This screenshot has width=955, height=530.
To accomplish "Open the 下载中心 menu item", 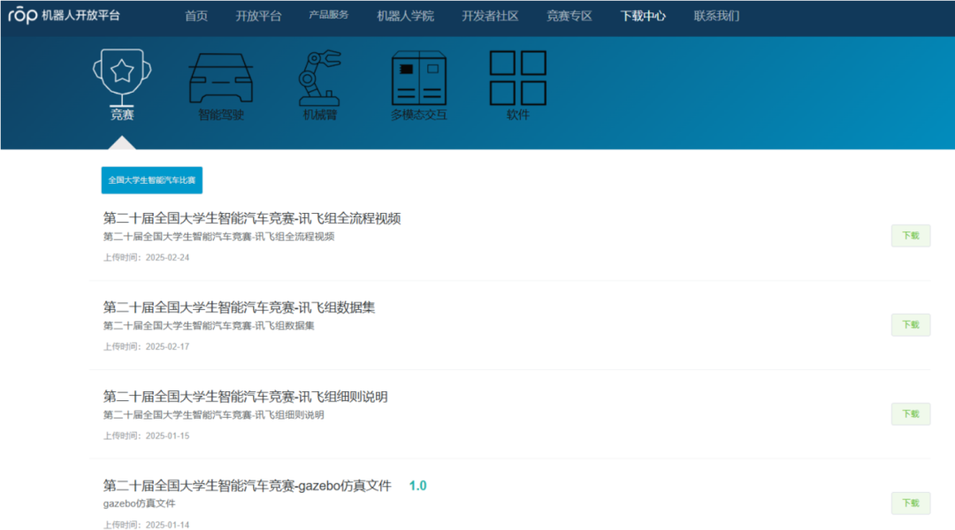I will pos(643,17).
